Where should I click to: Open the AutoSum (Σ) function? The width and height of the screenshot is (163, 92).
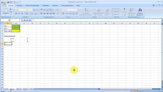(125, 9)
